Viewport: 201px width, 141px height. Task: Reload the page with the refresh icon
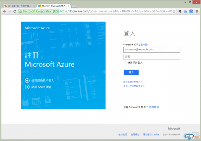click(x=15, y=11)
